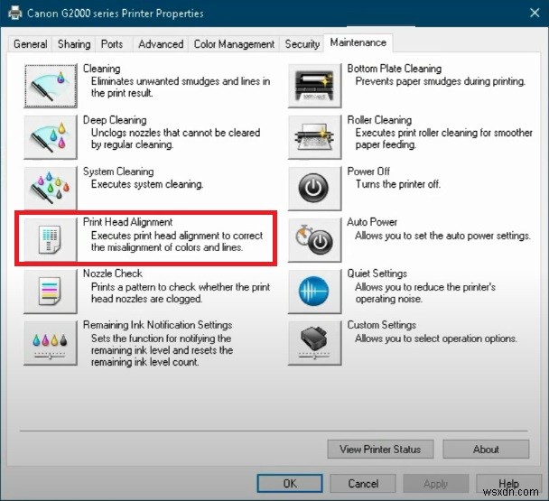This screenshot has height=501, width=549.
Task: Click 'Turns the printer off.' description
Action: click(398, 184)
